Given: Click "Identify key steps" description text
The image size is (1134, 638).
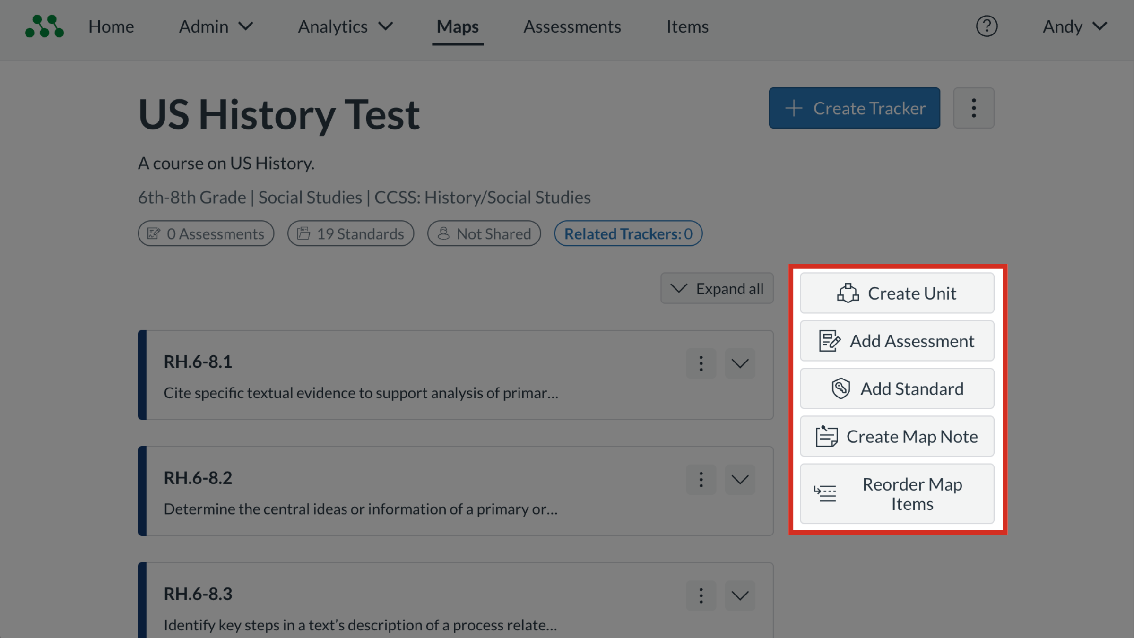Looking at the screenshot, I should [360, 625].
